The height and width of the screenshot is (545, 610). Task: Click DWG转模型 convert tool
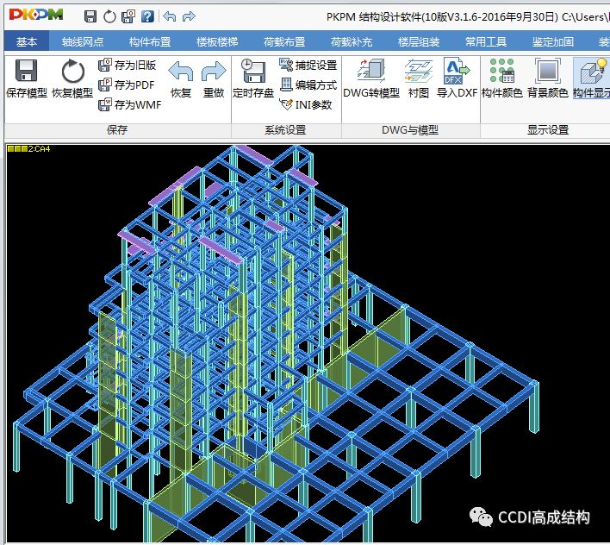pyautogui.click(x=371, y=78)
